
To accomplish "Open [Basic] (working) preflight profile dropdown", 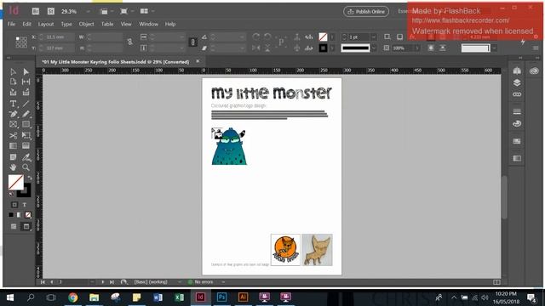I will [x=180, y=282].
